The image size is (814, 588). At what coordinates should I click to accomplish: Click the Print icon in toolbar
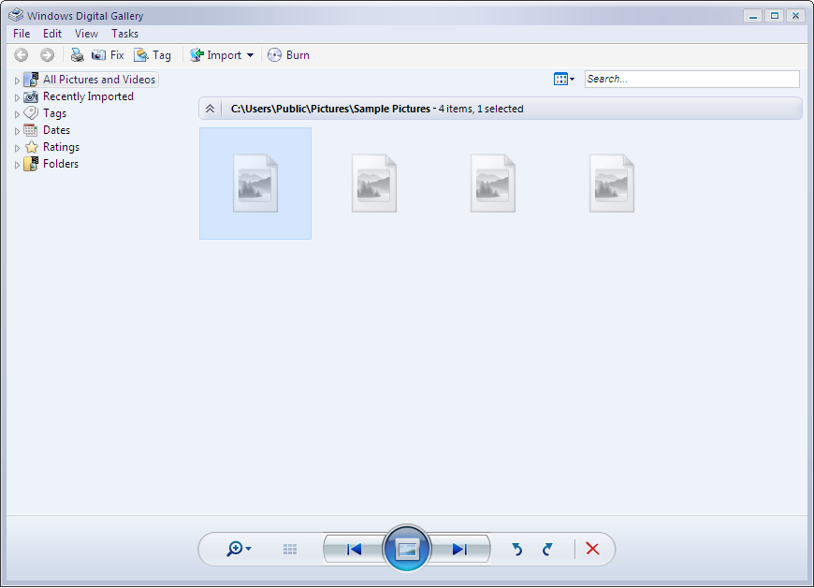(x=78, y=55)
